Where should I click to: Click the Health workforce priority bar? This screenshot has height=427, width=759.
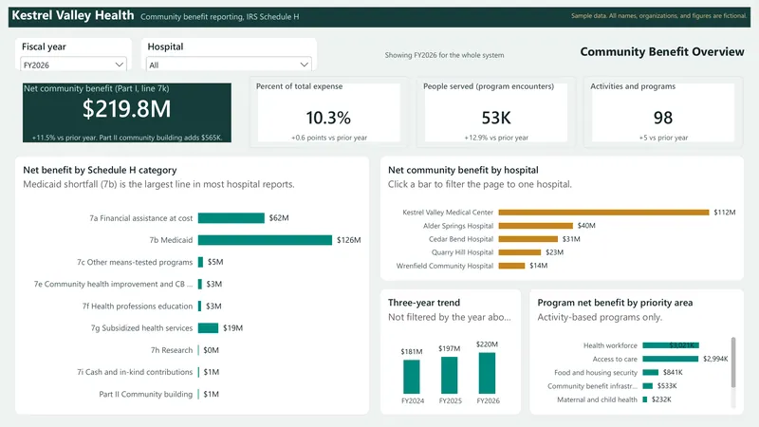(671, 345)
